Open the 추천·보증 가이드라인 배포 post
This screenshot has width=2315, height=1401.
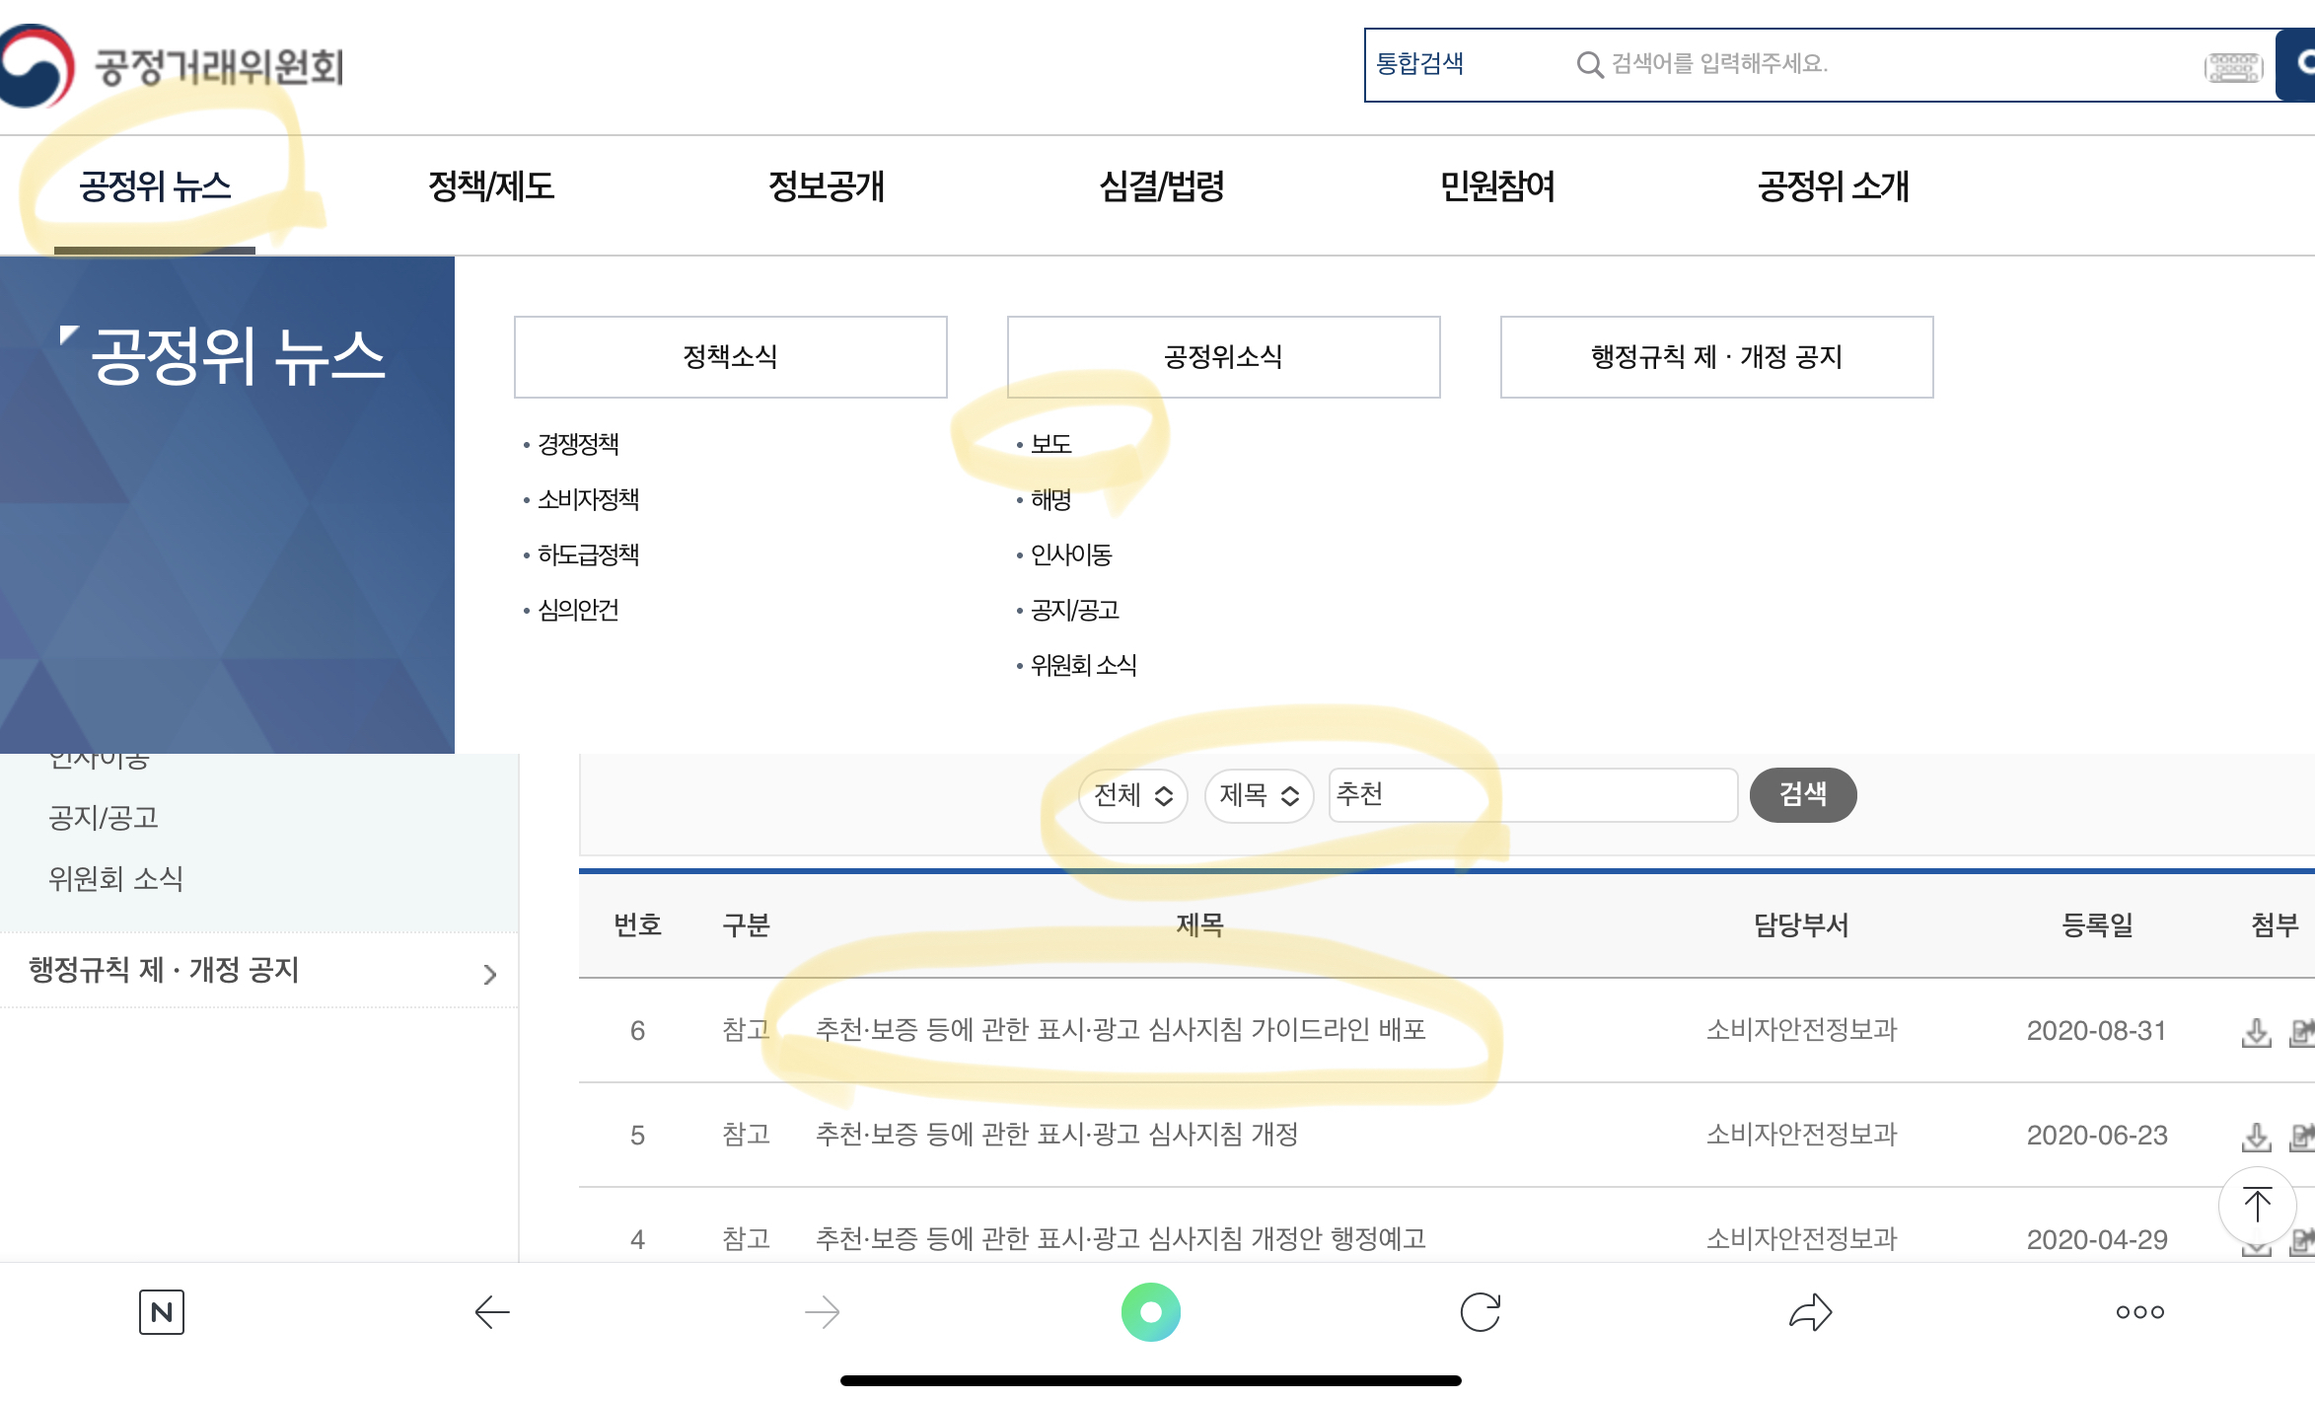coord(1121,1030)
